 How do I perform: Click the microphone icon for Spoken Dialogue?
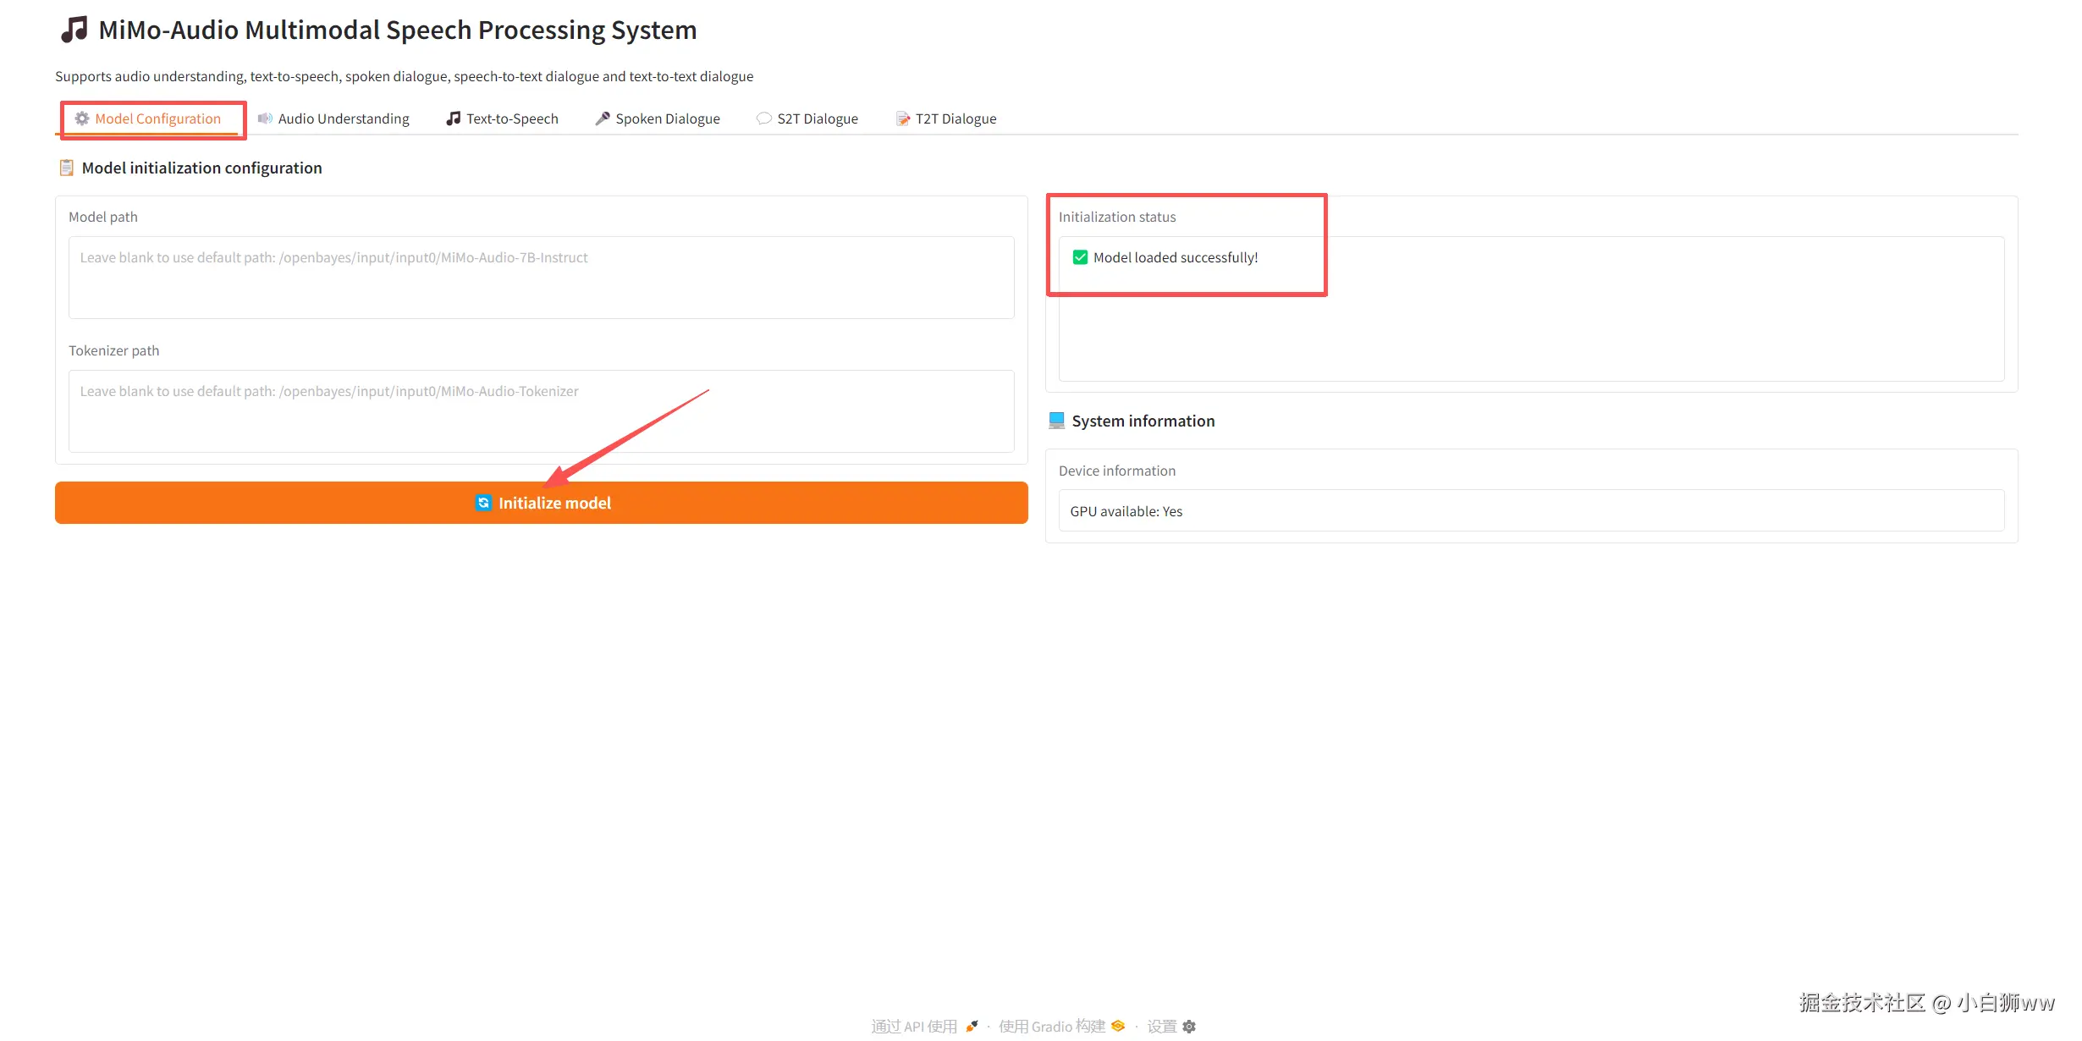click(x=603, y=118)
